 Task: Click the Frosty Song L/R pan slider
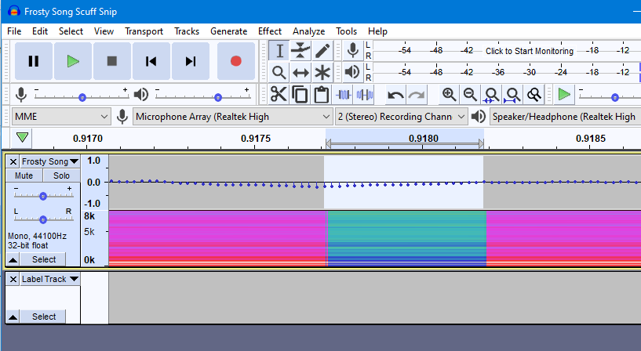(x=43, y=219)
